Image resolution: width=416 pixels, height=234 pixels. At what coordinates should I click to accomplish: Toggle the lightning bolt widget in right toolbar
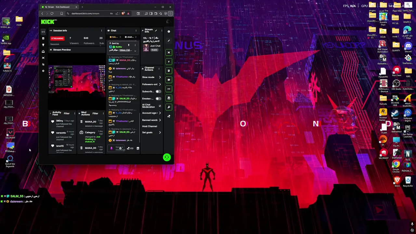pos(169,61)
